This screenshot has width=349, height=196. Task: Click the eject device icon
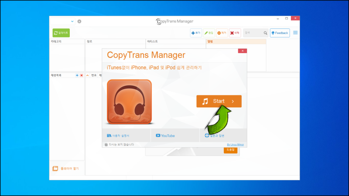79,21
